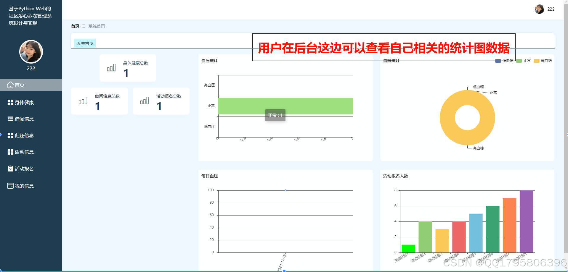568x272 pixels.
Task: Click the 身体健康 grid icon
Action: click(10, 102)
